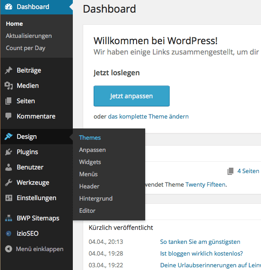Click the Kürzlich veröffentlicht heading
This screenshot has width=261, height=270.
pyautogui.click(x=121, y=228)
